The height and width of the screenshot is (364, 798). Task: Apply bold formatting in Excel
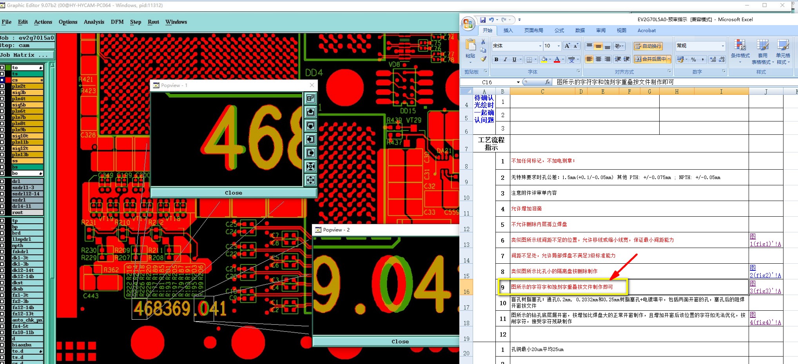coord(496,60)
